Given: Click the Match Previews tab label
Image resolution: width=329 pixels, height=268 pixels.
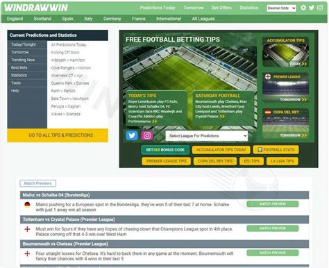Looking at the screenshot, I should pyautogui.click(x=38, y=183).
